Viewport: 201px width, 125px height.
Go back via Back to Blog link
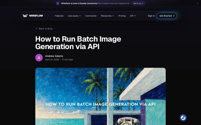click(44, 28)
